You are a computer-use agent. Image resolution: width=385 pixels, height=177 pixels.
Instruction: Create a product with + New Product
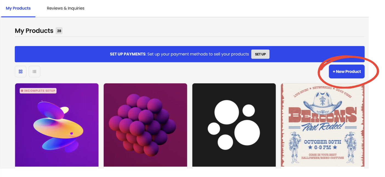pyautogui.click(x=347, y=72)
